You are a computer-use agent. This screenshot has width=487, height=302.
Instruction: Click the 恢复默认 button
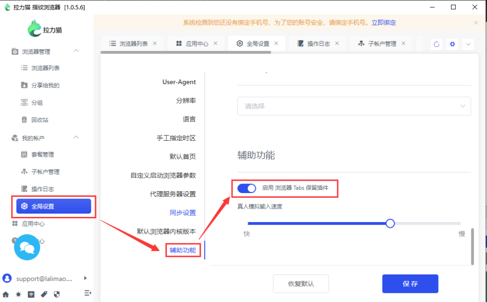[x=301, y=283]
